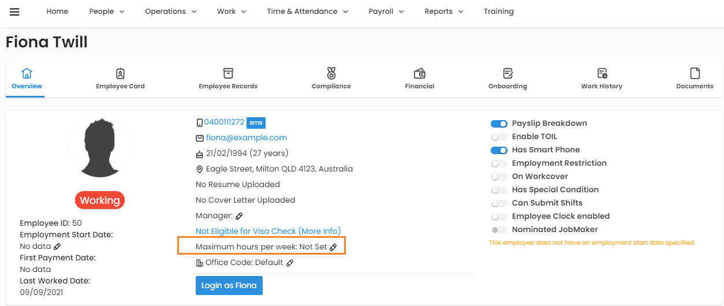The image size is (724, 306).
Task: Click the sms badge beside phone number
Action: 256,122
